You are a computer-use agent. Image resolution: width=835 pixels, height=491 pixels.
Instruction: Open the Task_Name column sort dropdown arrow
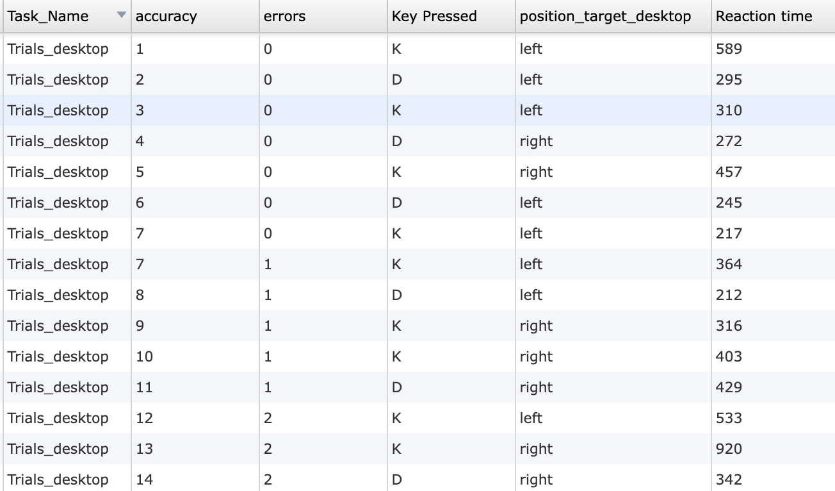tap(122, 15)
